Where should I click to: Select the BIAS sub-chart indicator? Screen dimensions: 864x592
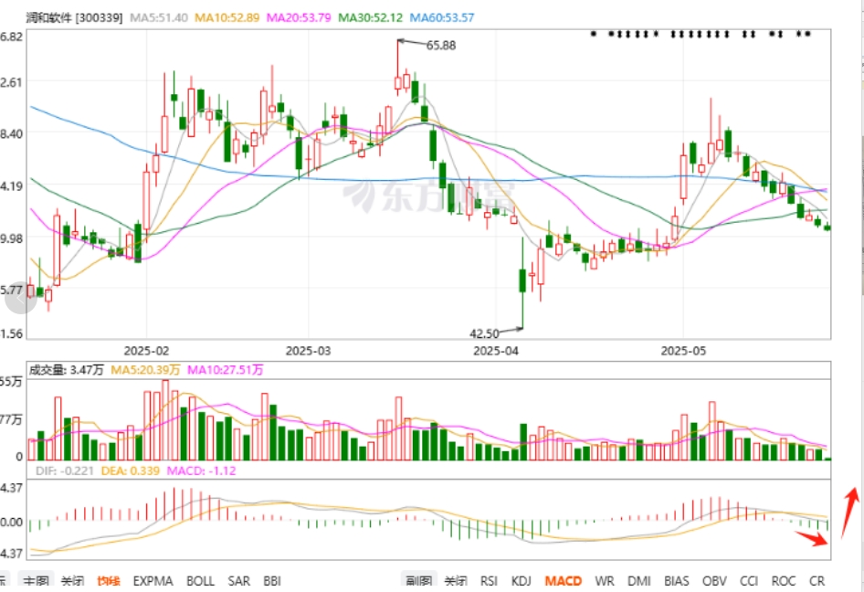click(676, 581)
